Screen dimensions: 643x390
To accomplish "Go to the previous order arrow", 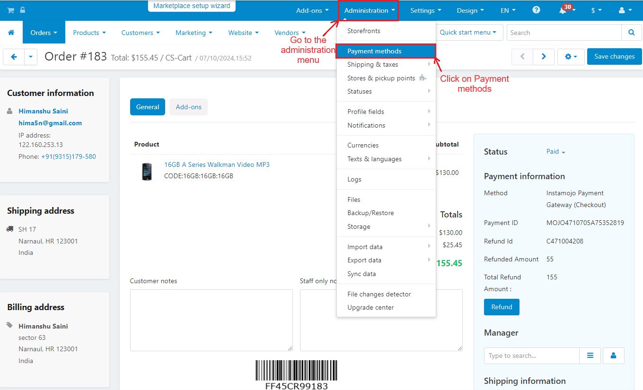I will pos(522,57).
